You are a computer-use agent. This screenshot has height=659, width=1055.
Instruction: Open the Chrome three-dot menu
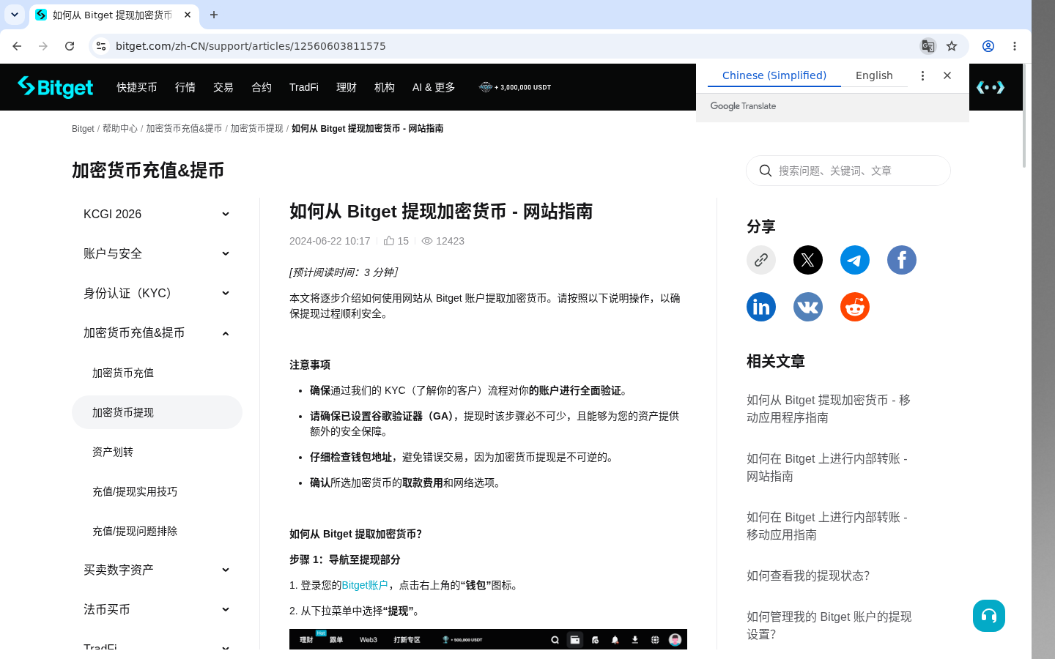coord(1015,46)
